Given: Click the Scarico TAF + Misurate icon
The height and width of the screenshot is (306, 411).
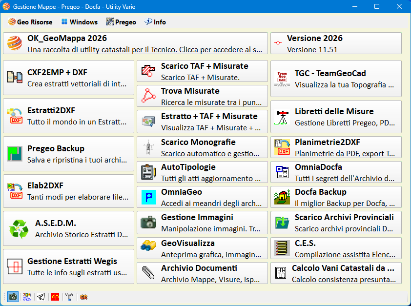Looking at the screenshot, I should (x=148, y=71).
